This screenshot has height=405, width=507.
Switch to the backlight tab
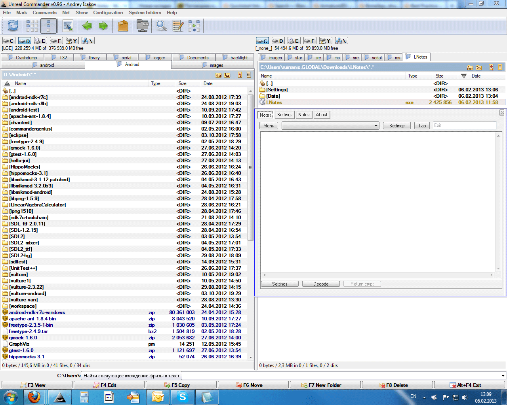[235, 58]
